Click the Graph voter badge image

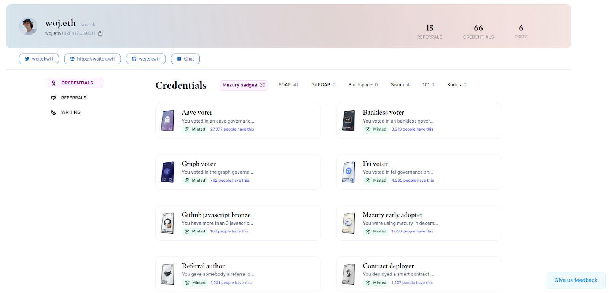(x=167, y=172)
